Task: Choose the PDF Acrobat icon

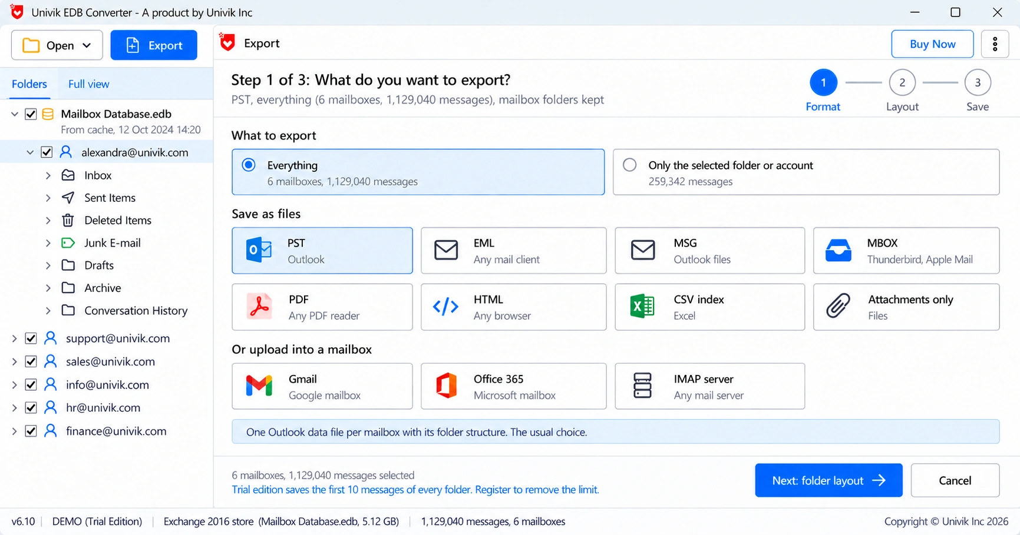Action: tap(259, 307)
